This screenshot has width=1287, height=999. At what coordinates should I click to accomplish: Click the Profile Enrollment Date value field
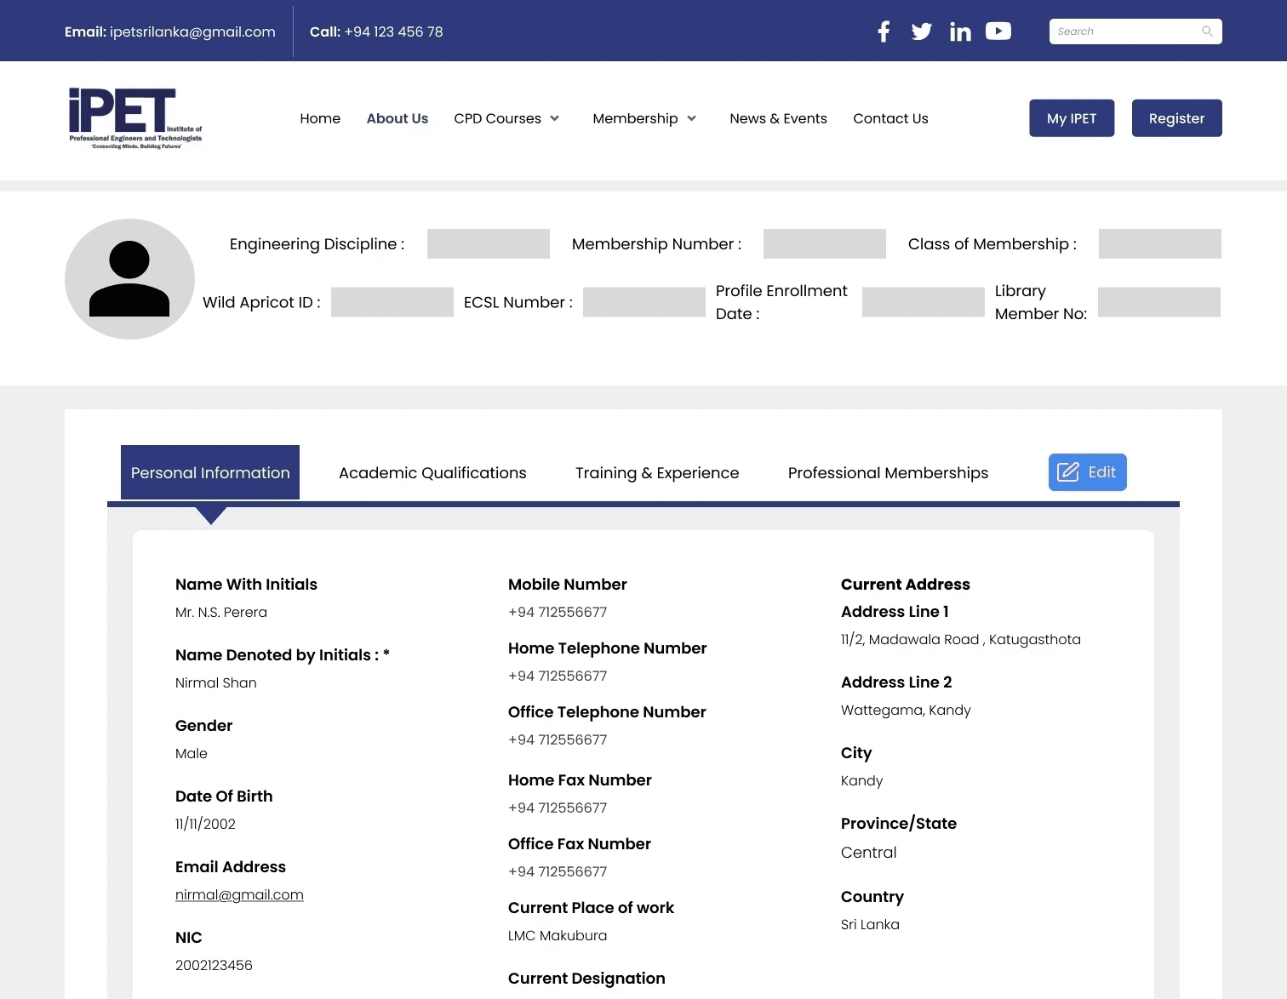tap(924, 302)
